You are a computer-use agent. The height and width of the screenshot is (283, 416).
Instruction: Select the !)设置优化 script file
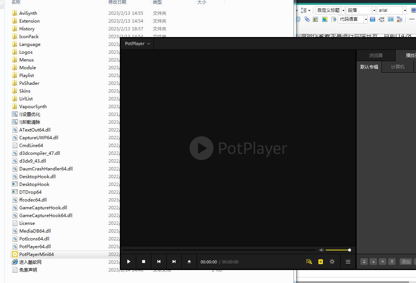pyautogui.click(x=29, y=114)
